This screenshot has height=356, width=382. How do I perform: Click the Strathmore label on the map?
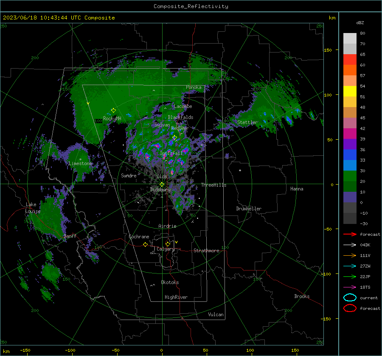pyautogui.click(x=206, y=251)
